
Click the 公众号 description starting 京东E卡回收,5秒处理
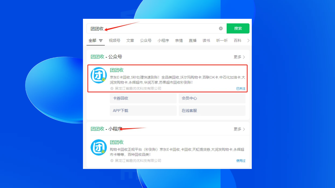[x=177, y=80]
